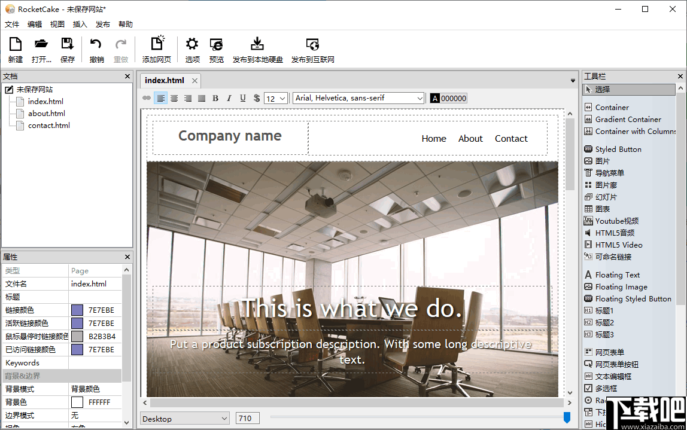The width and height of the screenshot is (687, 430).
Task: Toggle underline text formatting
Action: [242, 99]
